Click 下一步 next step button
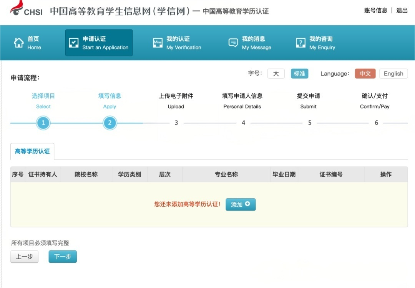Image resolution: width=415 pixels, height=288 pixels. tap(63, 257)
